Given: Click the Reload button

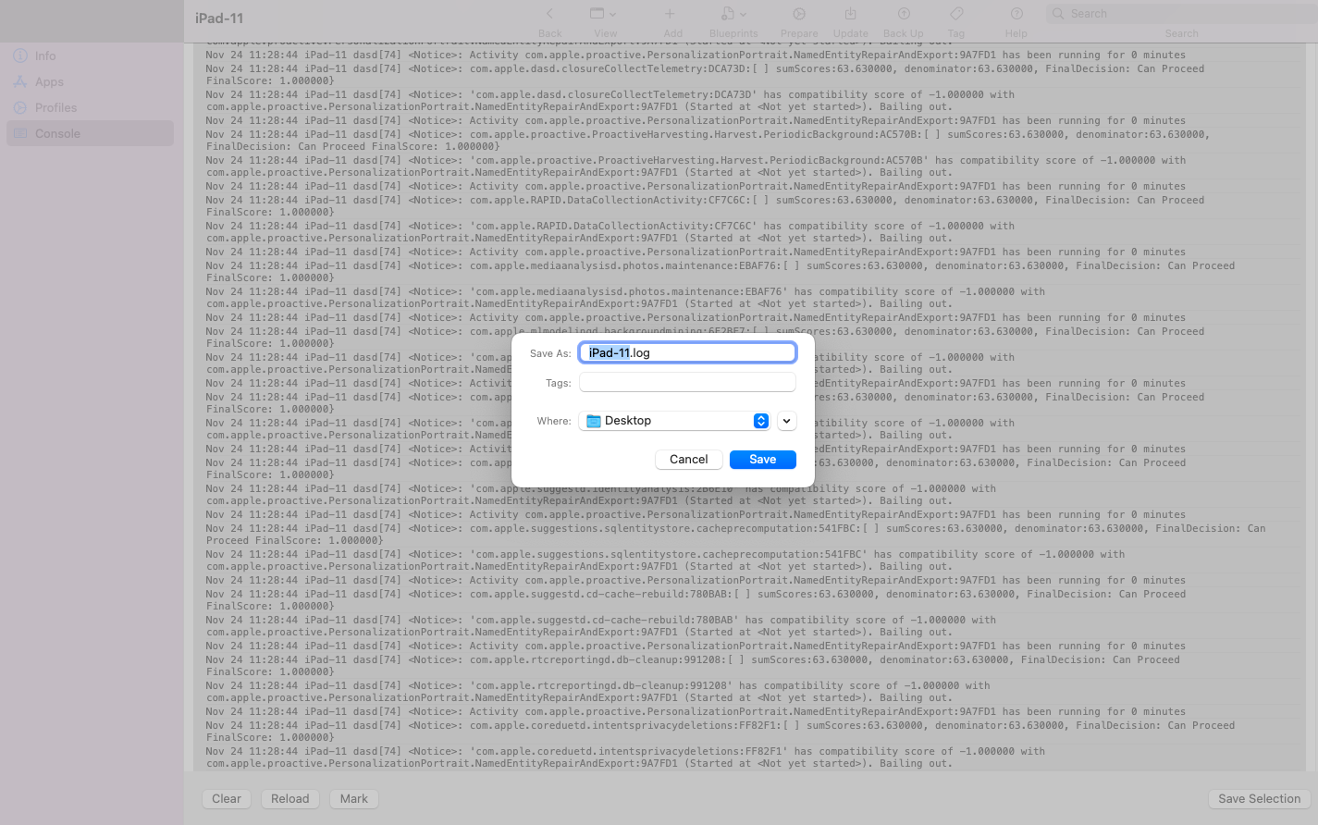Looking at the screenshot, I should (290, 799).
